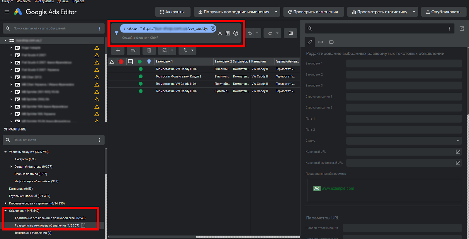Click Просмотреть статистику button

(x=379, y=12)
